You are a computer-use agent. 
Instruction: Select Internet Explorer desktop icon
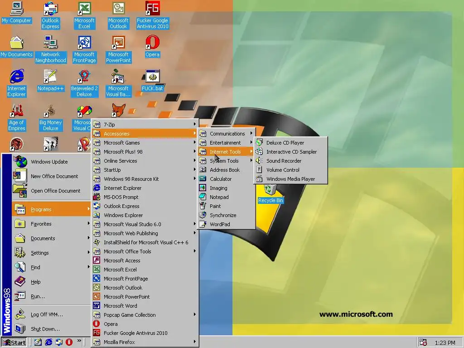pos(16,83)
